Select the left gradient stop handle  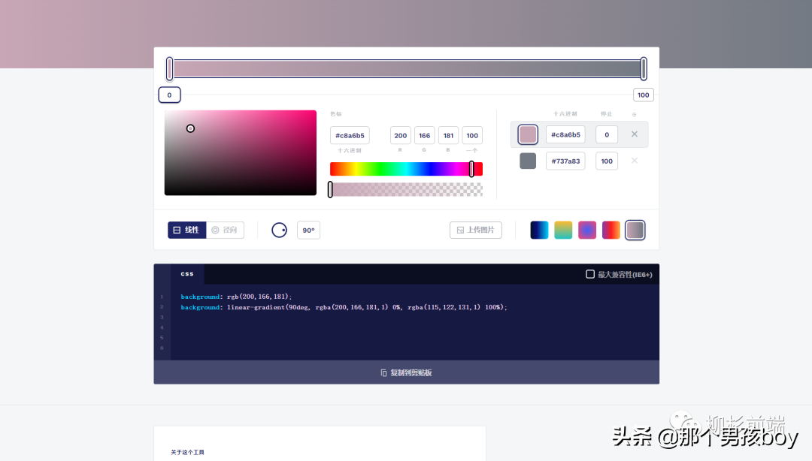coord(169,69)
